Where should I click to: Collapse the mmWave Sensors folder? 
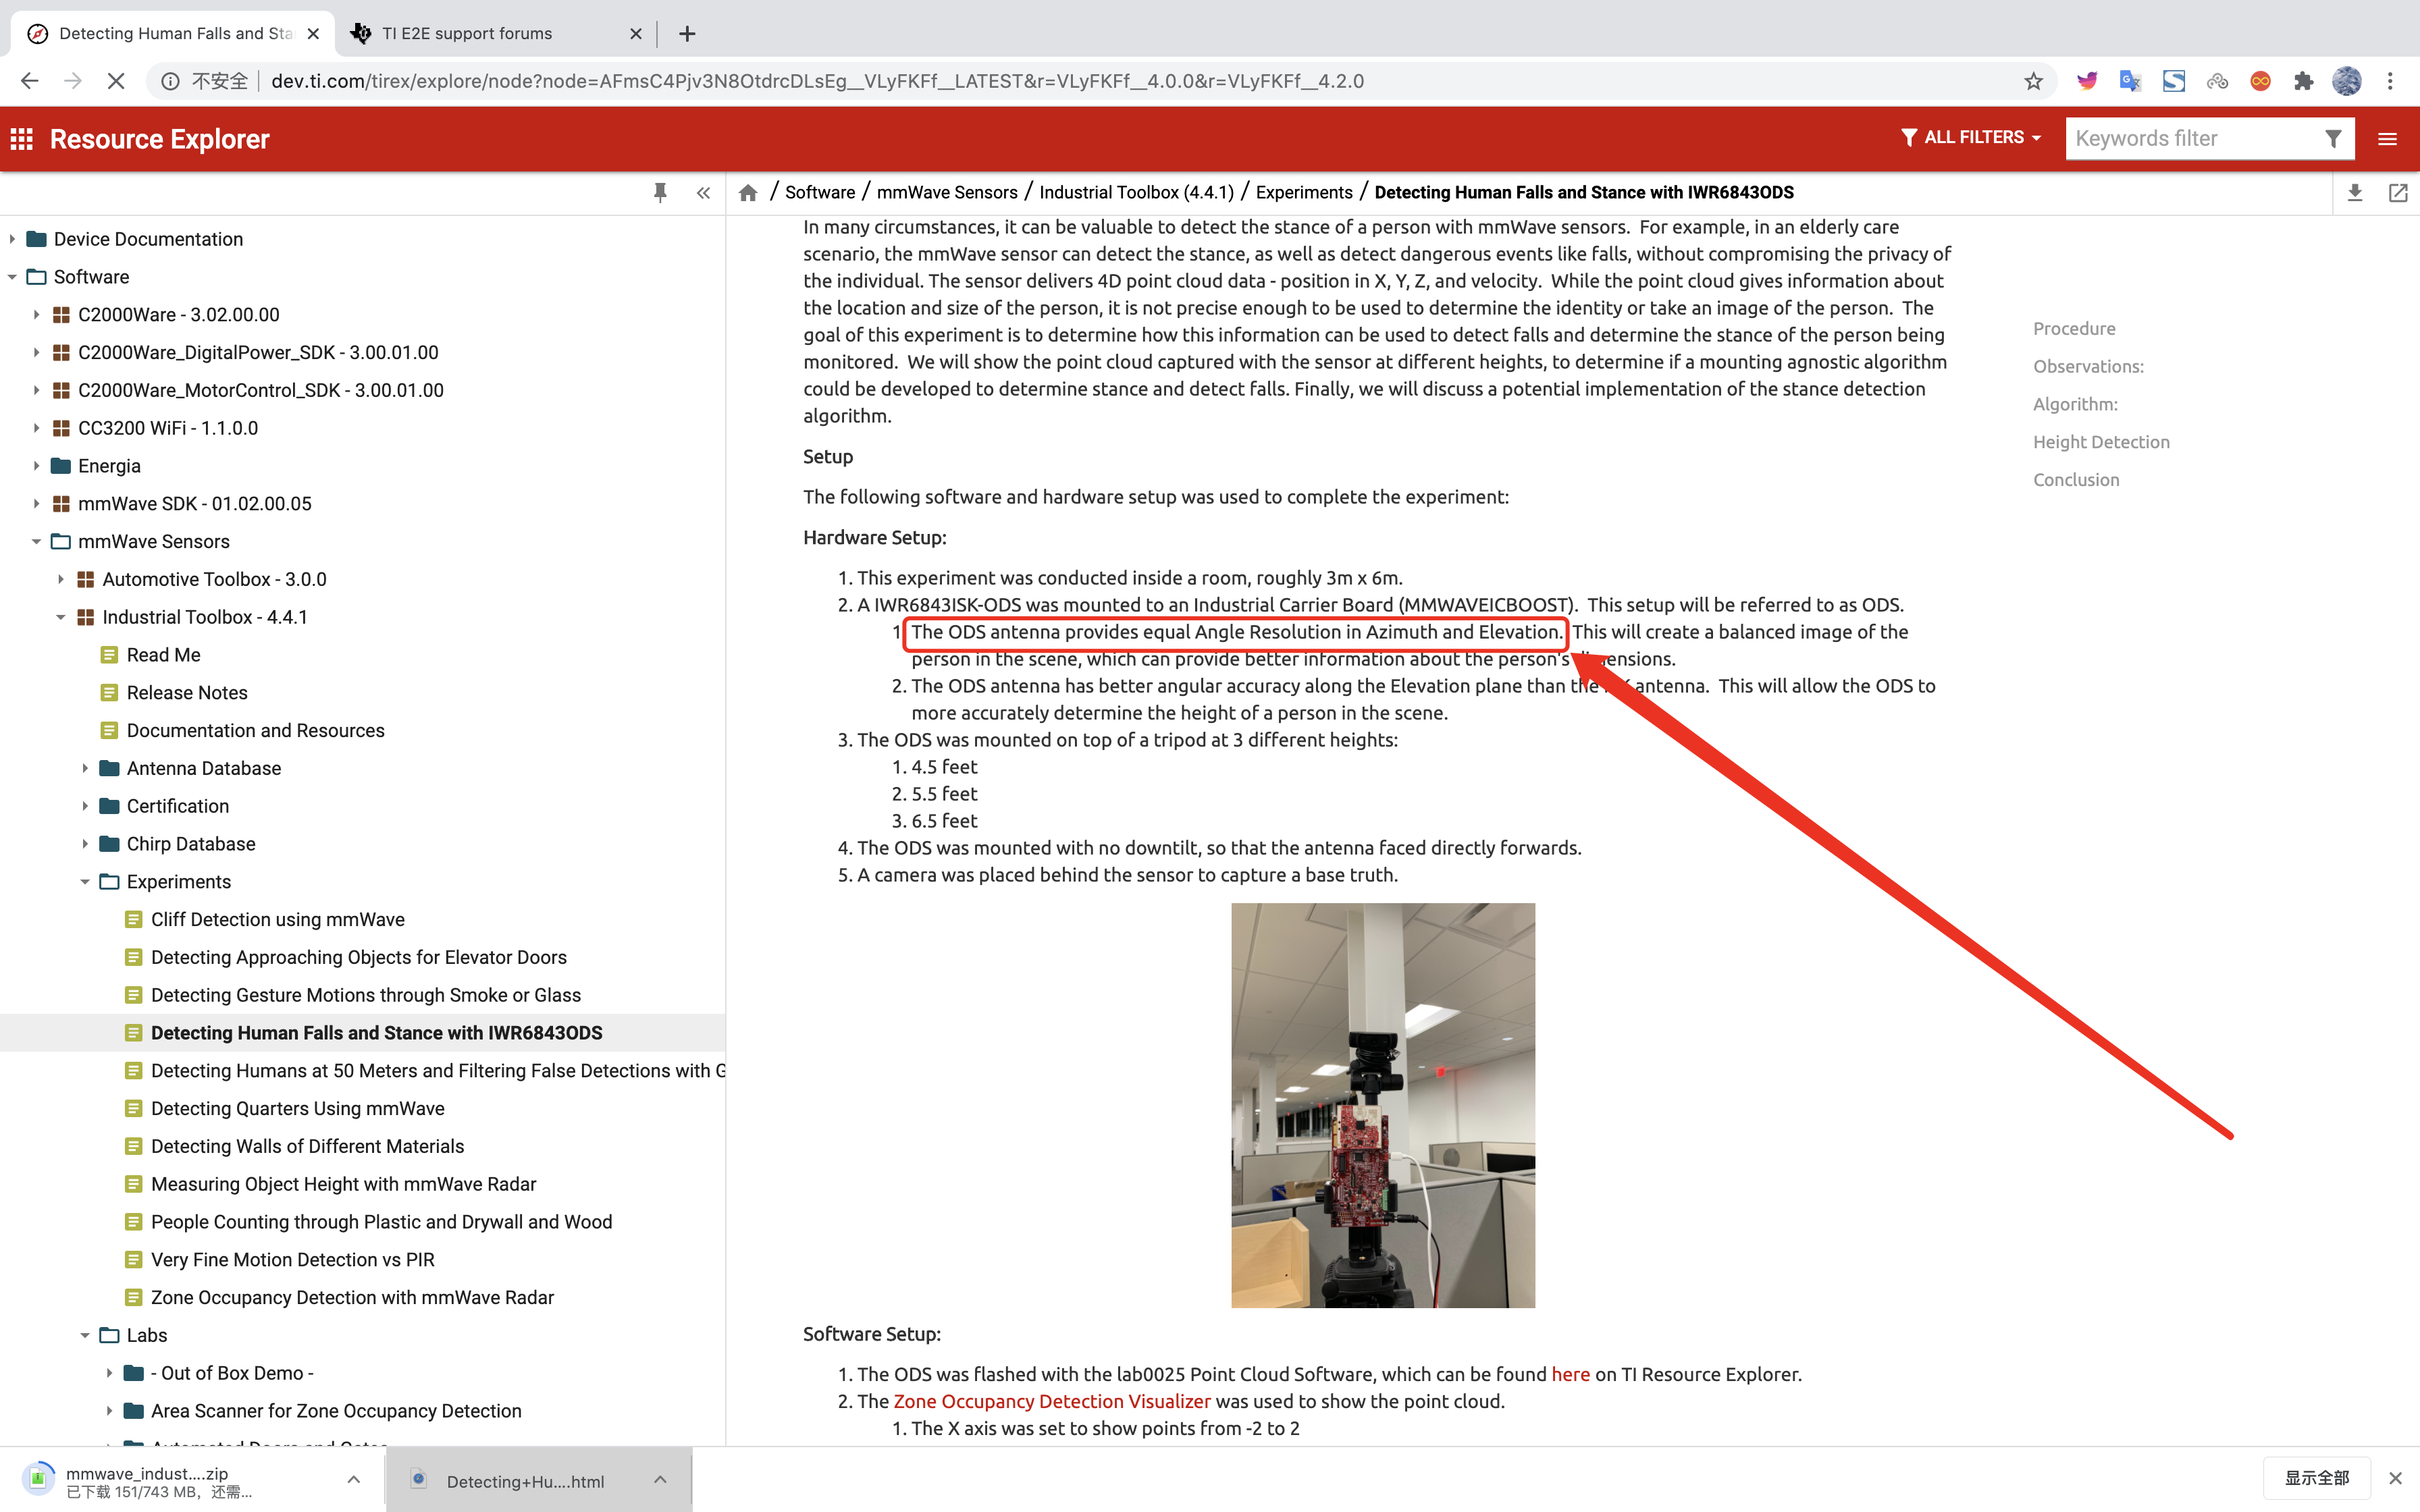[x=36, y=542]
